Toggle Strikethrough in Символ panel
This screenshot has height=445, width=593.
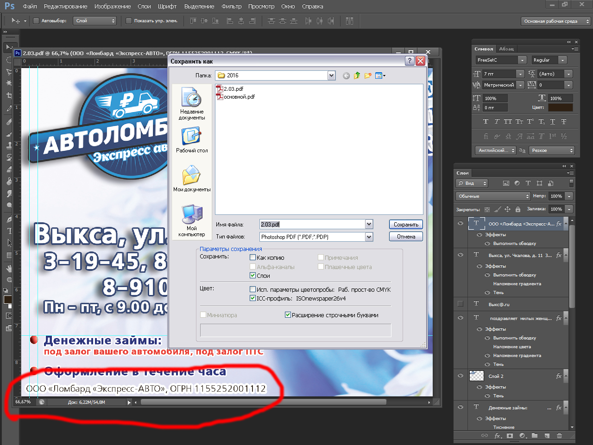pyautogui.click(x=564, y=121)
